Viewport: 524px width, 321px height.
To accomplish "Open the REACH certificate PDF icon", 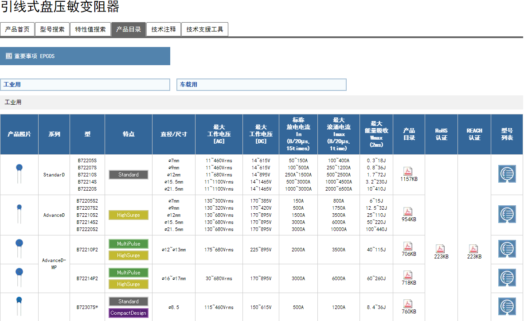I will 474,249.
